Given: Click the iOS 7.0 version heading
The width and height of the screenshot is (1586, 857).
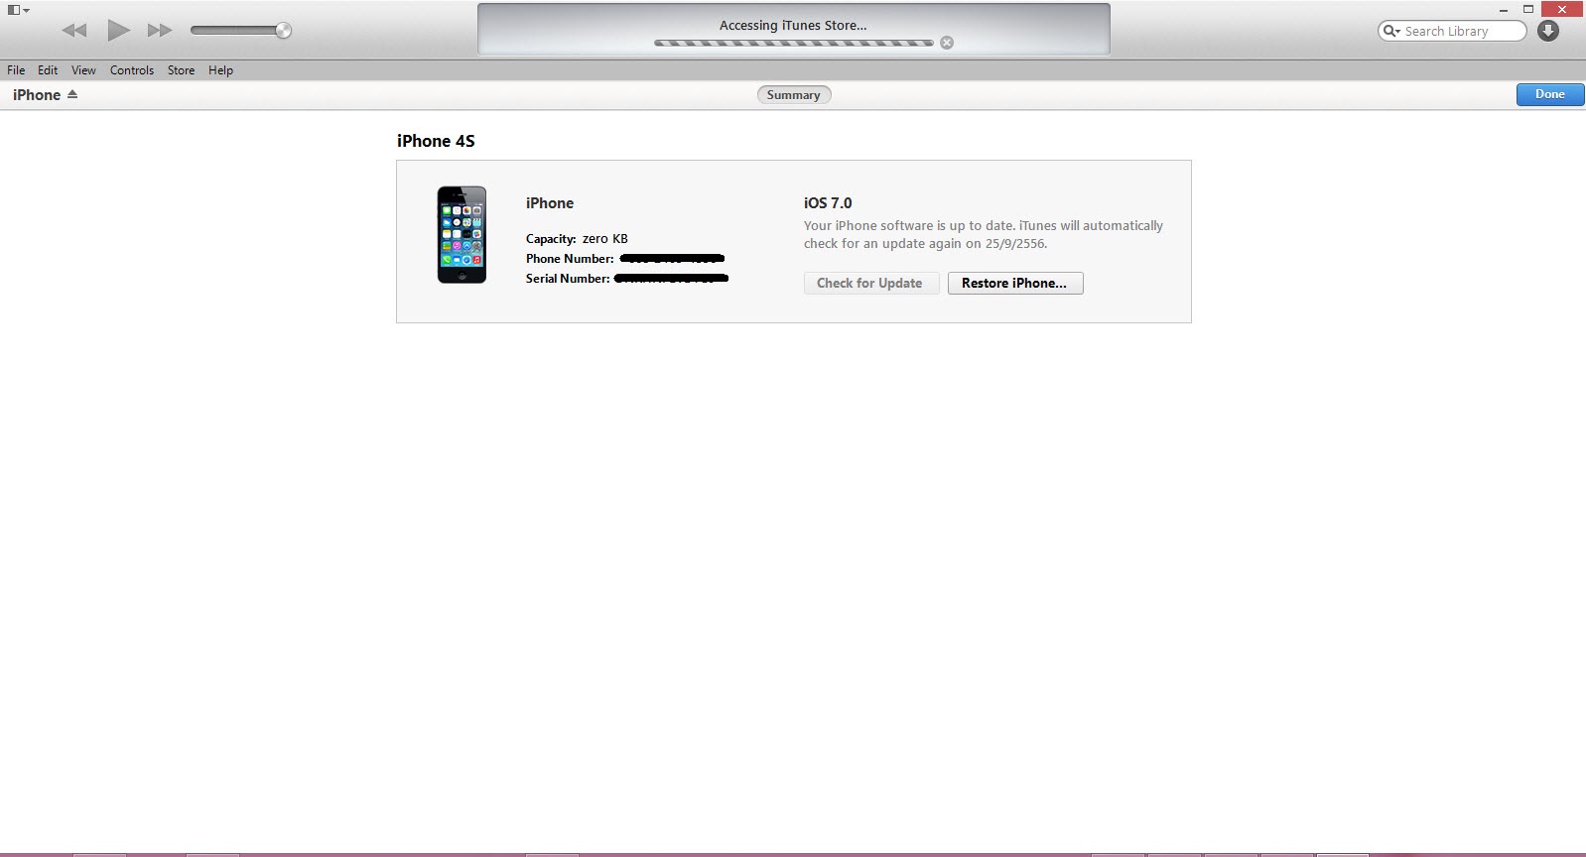Looking at the screenshot, I should tap(828, 203).
